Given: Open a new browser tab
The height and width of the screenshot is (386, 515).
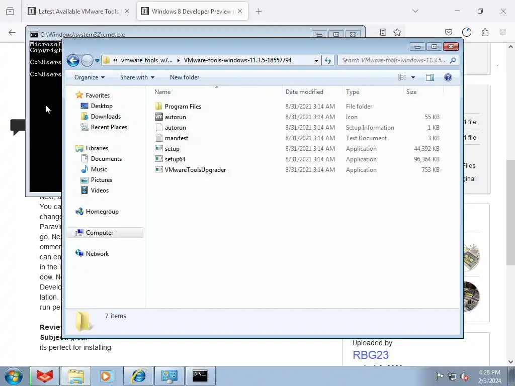Looking at the screenshot, I should click(259, 12).
